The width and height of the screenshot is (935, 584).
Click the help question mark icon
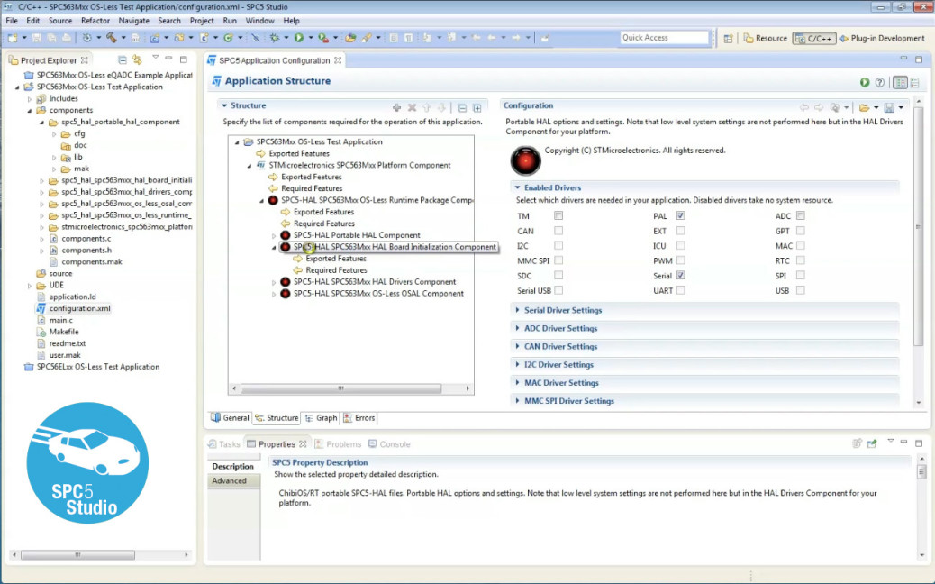[x=879, y=82]
